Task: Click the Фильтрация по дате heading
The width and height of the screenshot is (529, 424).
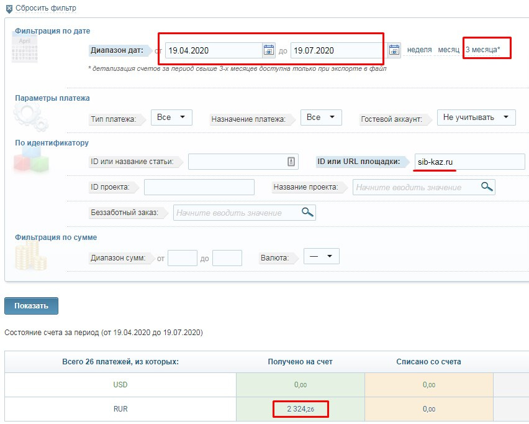Action: pos(52,30)
